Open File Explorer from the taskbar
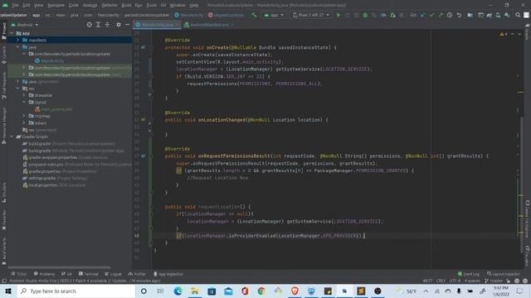 coord(195,291)
